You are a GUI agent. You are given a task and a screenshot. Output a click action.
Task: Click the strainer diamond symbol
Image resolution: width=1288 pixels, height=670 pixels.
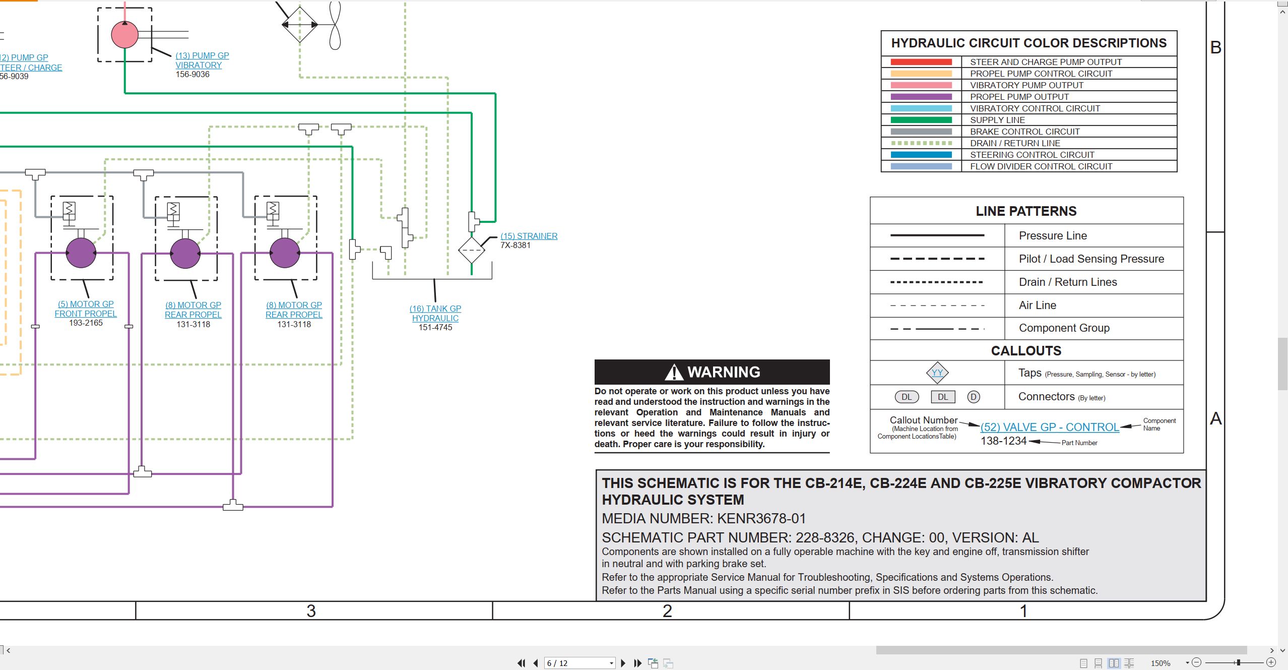coord(472,250)
